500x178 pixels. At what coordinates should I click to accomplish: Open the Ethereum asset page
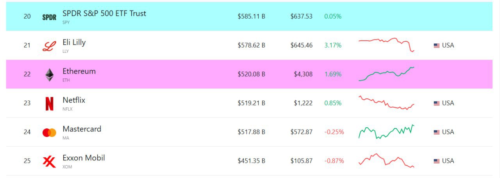[79, 71]
